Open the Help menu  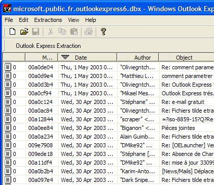point(91,20)
